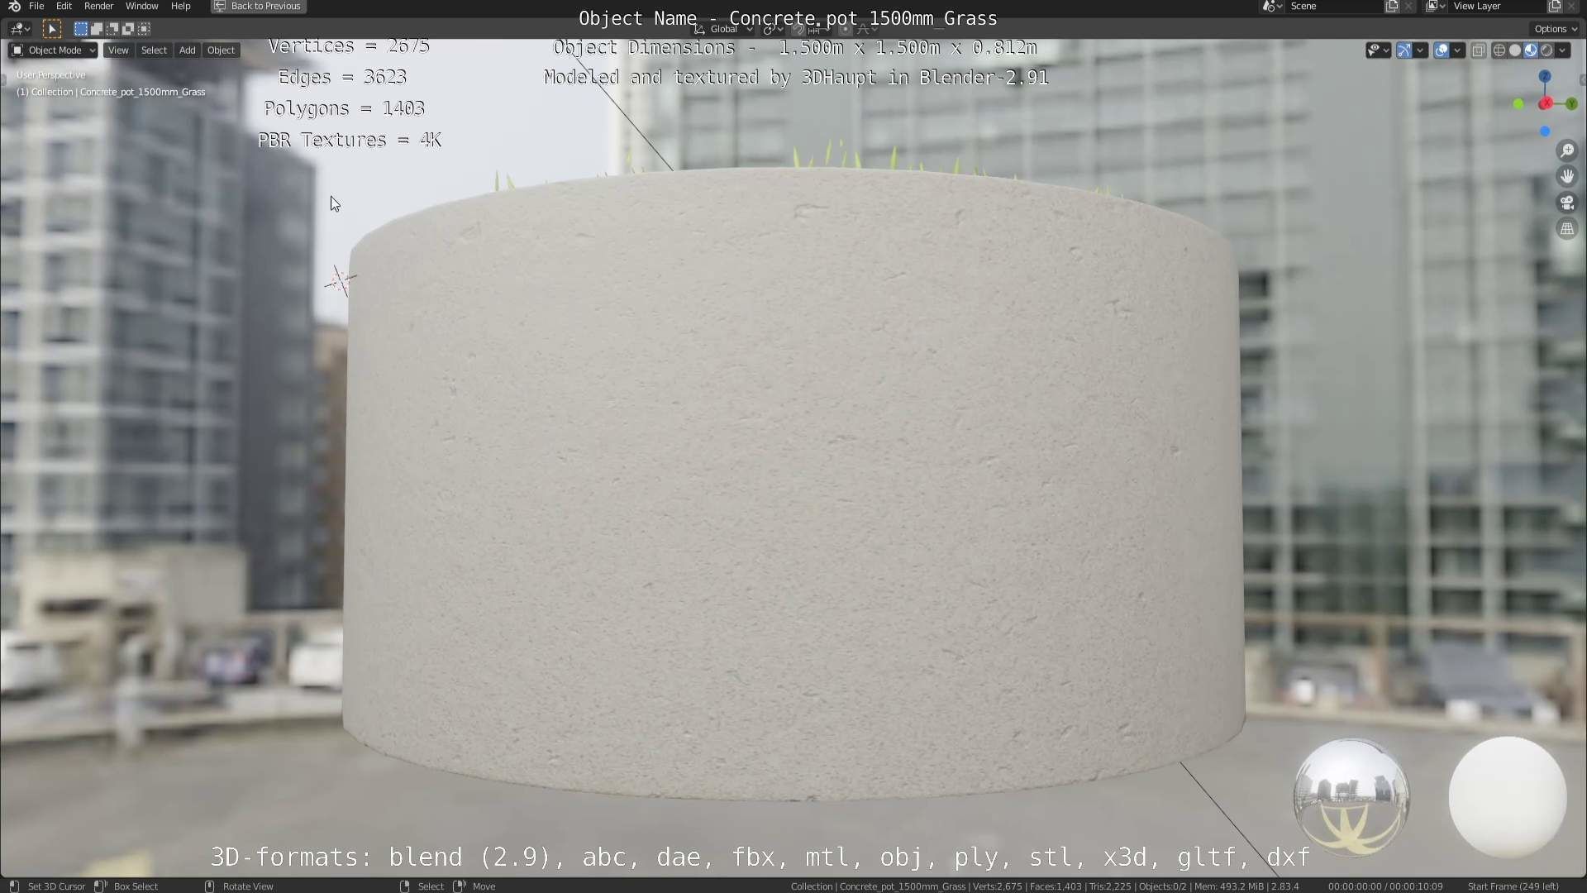Screen dimensions: 1587x893
Task: Choose the Intersect Selection mode icon
Action: 144,29
